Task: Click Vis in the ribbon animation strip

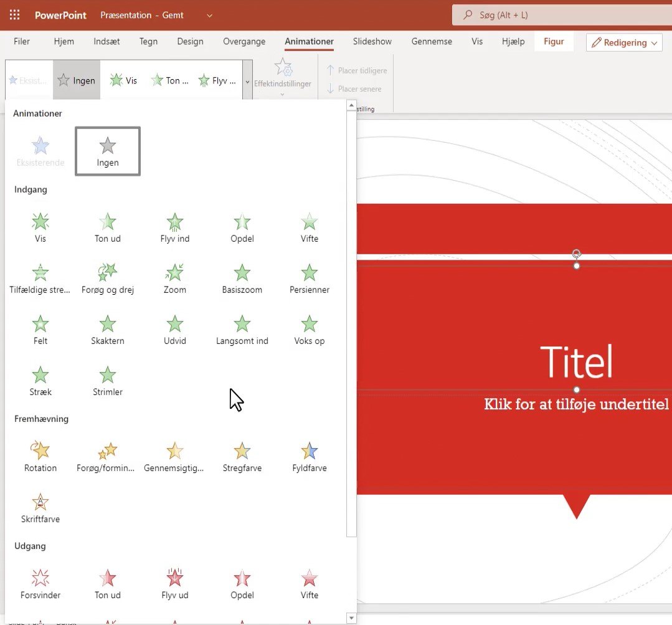Action: (x=123, y=80)
